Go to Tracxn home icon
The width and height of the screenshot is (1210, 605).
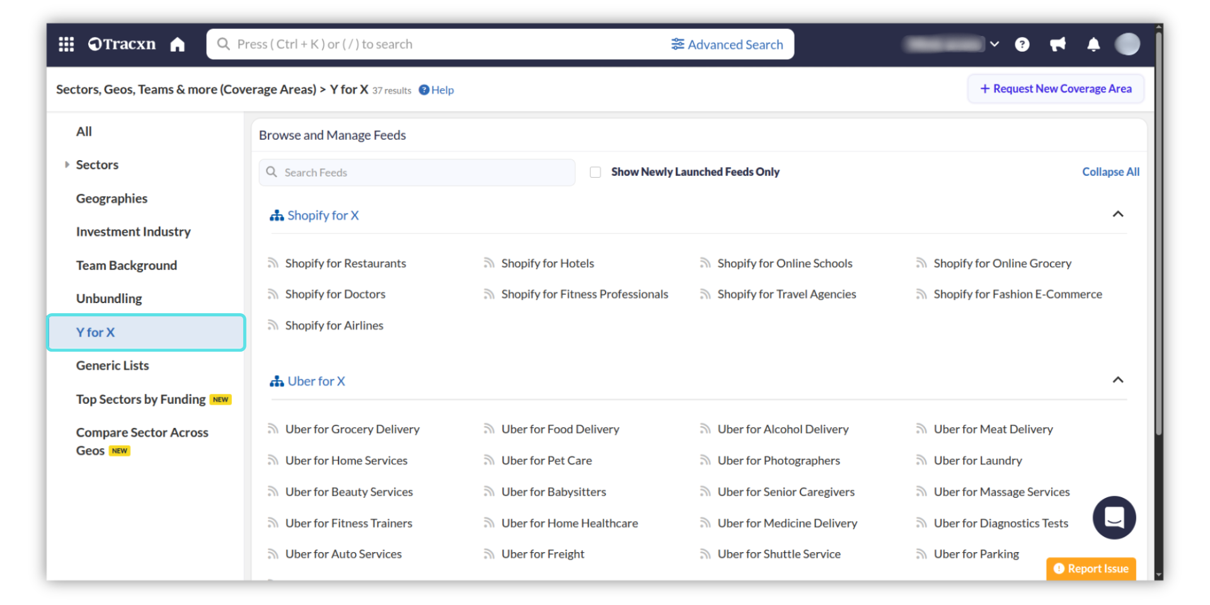tap(178, 44)
